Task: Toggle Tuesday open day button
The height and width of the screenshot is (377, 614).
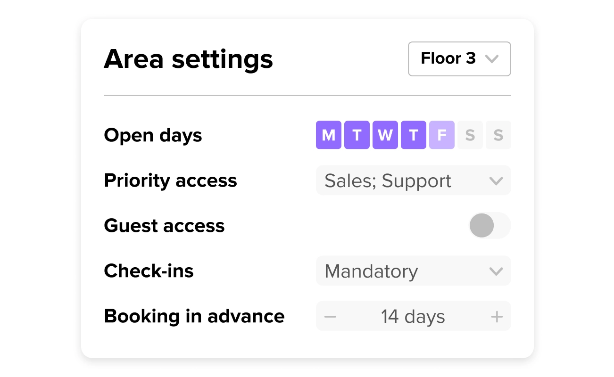Action: tap(357, 135)
